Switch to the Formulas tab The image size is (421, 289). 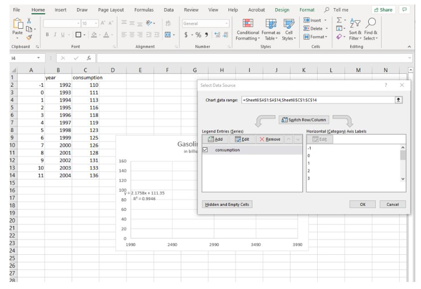(144, 10)
